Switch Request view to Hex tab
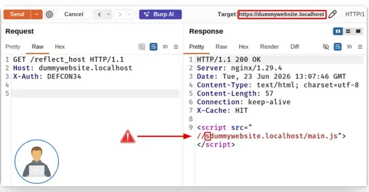The width and height of the screenshot is (369, 192). coord(60,47)
